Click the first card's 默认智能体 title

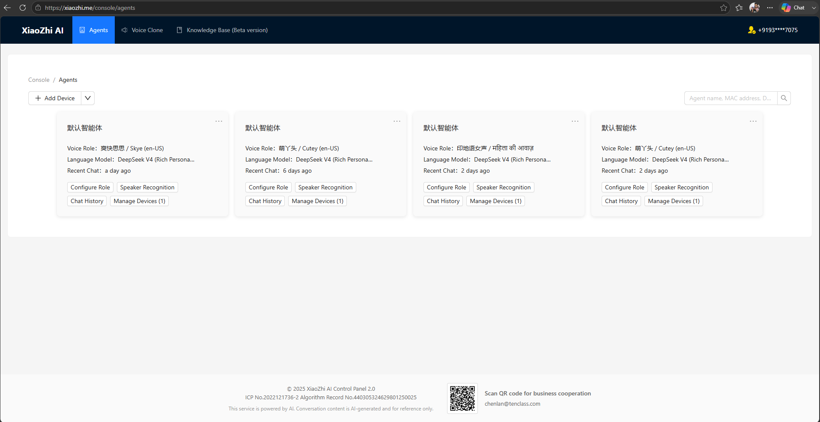(x=85, y=128)
